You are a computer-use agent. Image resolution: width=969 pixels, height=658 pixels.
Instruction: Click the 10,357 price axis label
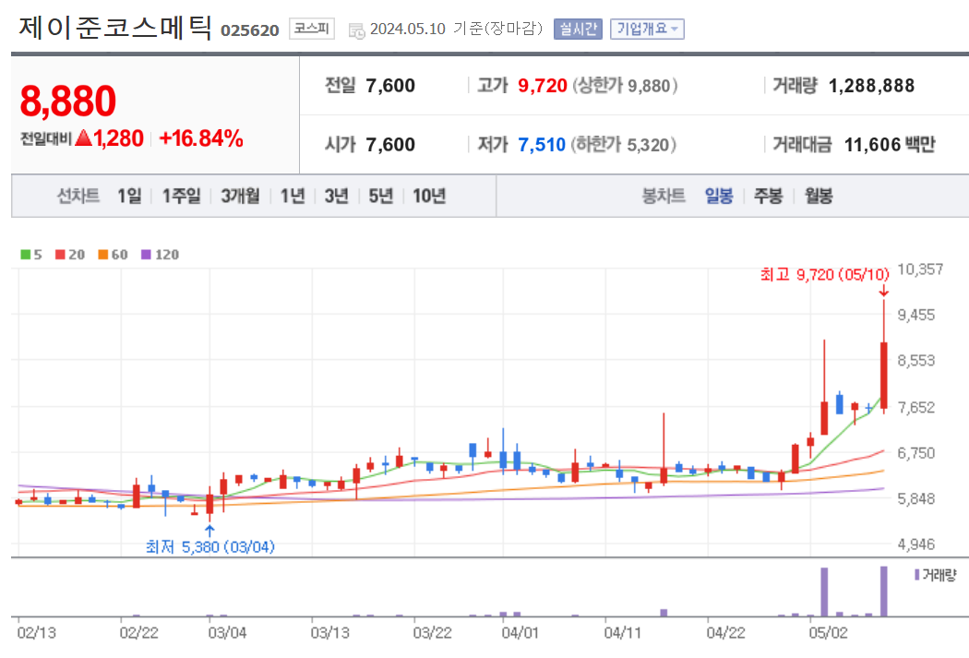click(x=920, y=269)
